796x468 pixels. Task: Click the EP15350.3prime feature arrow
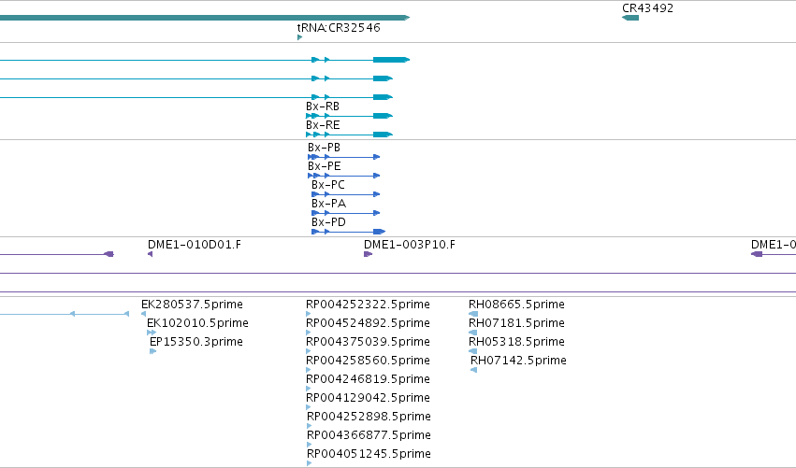[152, 351]
